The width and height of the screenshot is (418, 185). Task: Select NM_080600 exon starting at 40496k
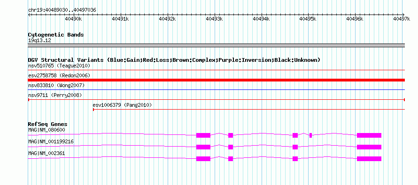coord(369,135)
